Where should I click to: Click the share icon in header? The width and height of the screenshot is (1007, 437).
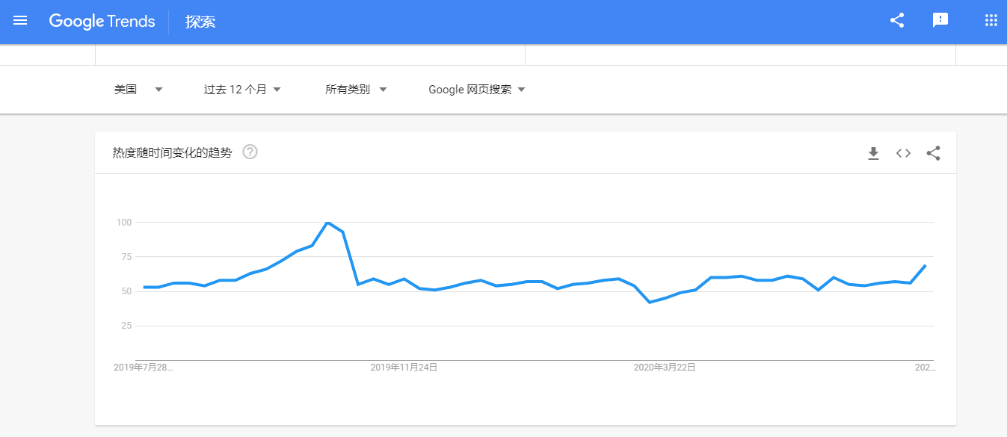pyautogui.click(x=897, y=21)
